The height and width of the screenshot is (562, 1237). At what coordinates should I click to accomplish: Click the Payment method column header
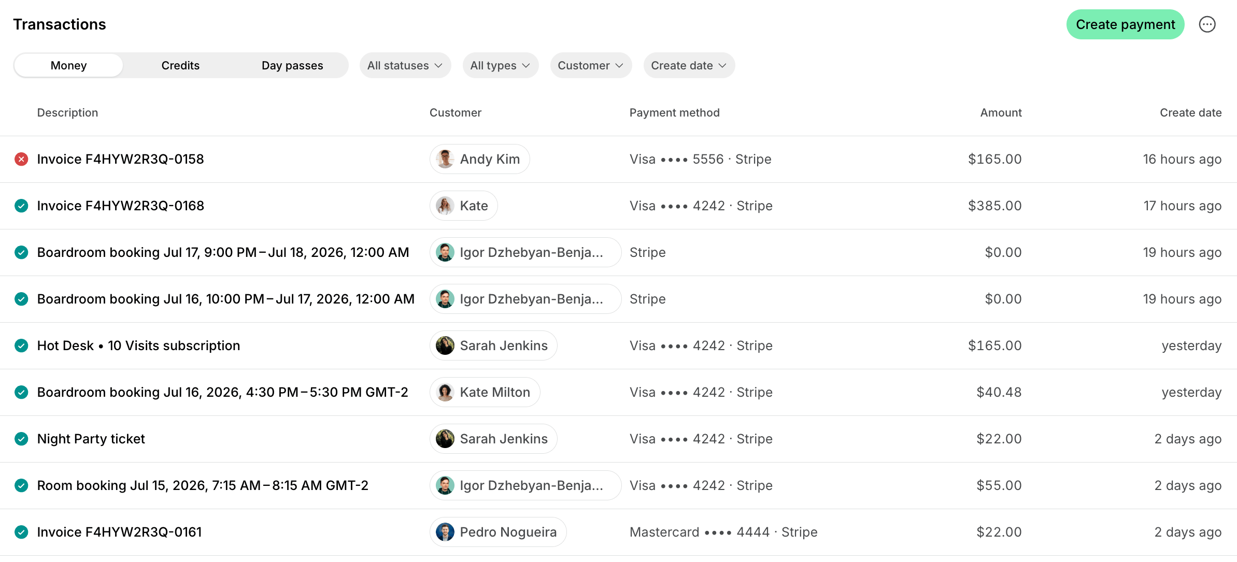pos(674,112)
